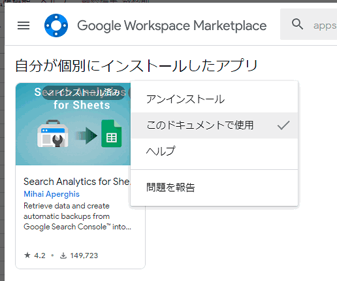The height and width of the screenshot is (281, 337).
Task: Click the star rating icon
Action: (x=27, y=255)
